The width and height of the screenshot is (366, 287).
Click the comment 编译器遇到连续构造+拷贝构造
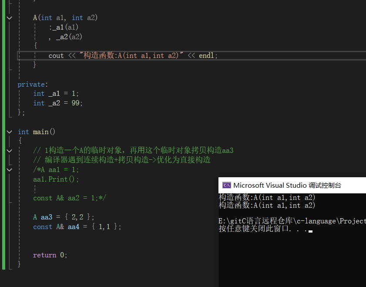[x=121, y=160]
